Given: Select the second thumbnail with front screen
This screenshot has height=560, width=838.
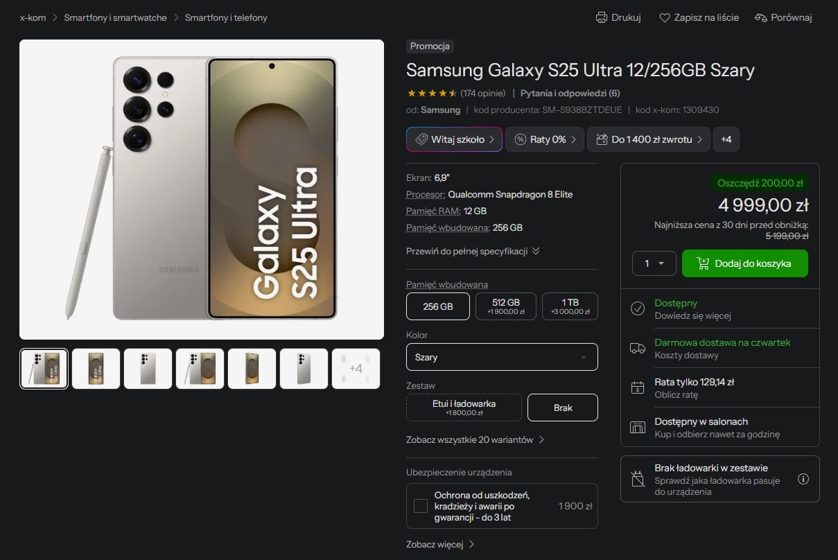Looking at the screenshot, I should (x=96, y=369).
